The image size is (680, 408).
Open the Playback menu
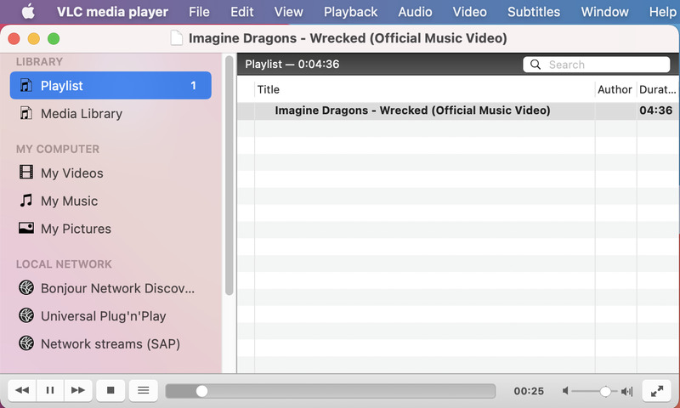(x=350, y=12)
